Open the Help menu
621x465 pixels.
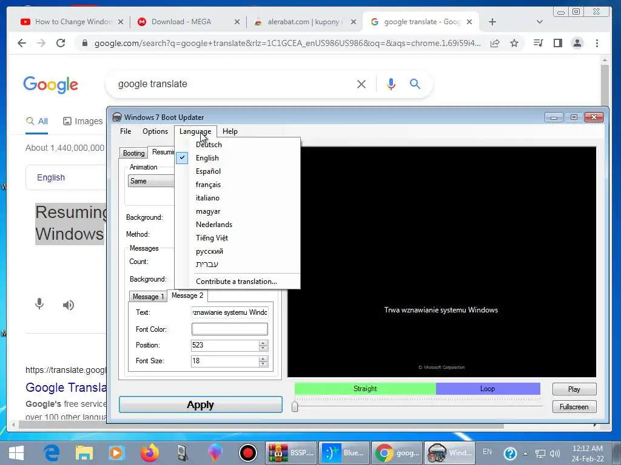pyautogui.click(x=230, y=131)
